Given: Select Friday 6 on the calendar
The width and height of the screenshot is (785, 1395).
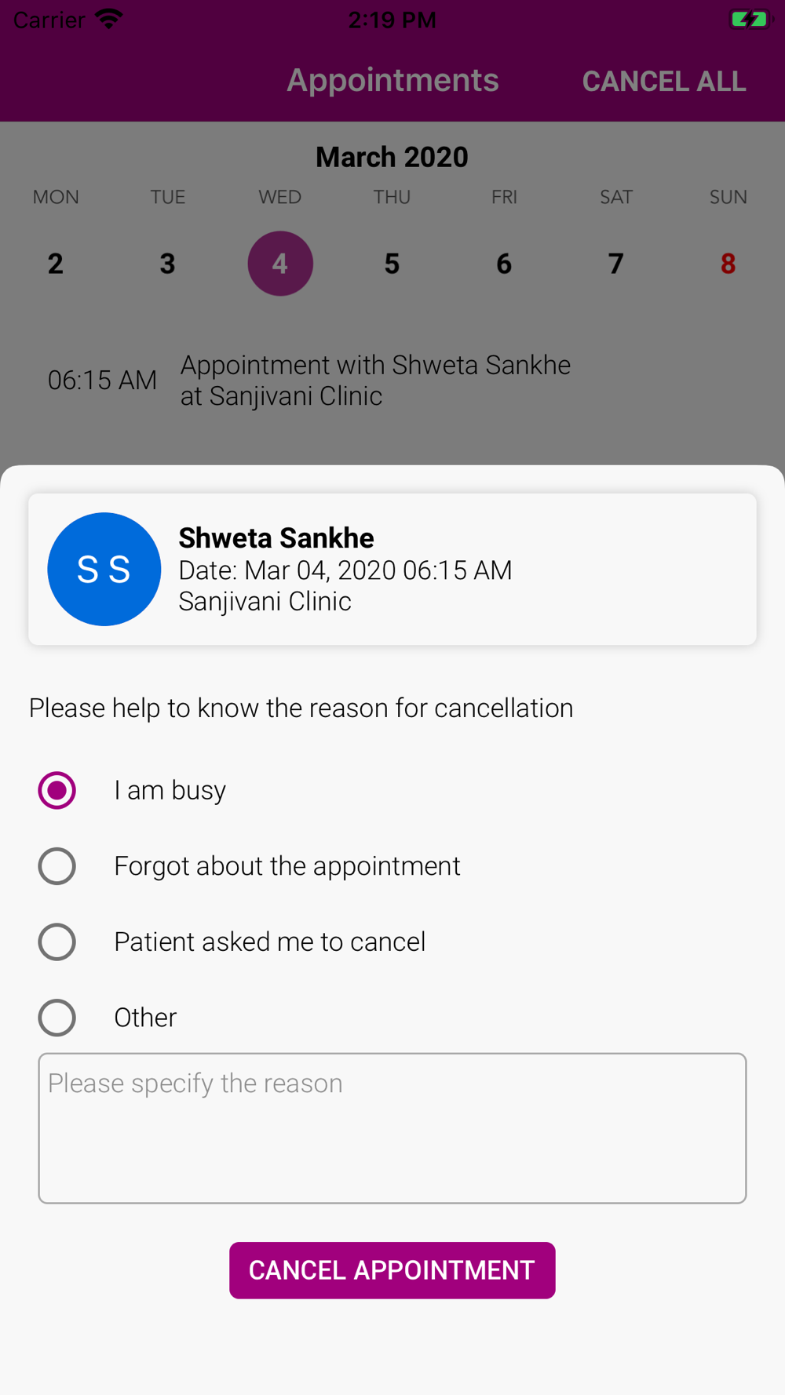Looking at the screenshot, I should [x=504, y=264].
